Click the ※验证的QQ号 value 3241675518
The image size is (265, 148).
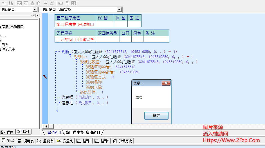(x=125, y=67)
